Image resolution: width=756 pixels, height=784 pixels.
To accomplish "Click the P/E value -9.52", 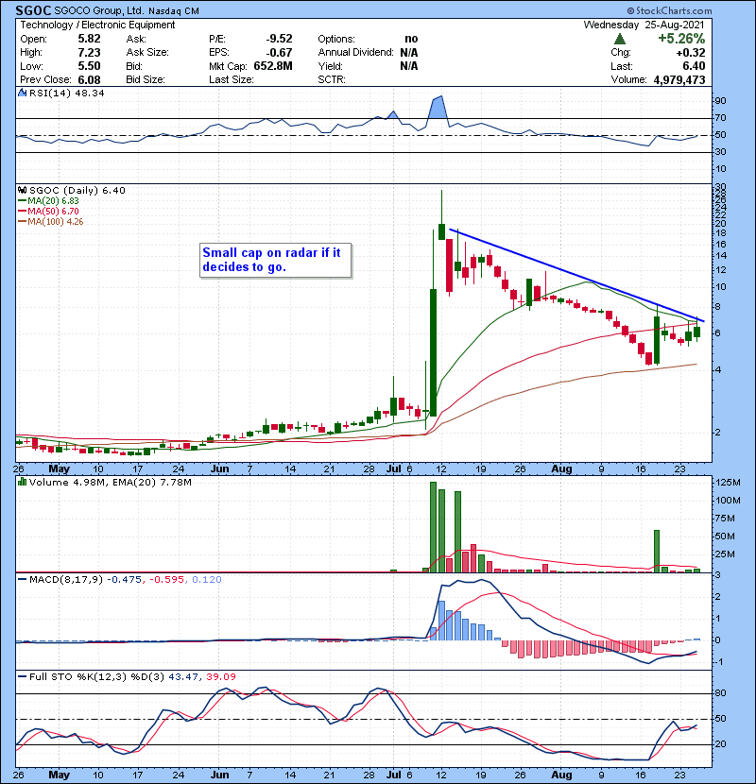I will pyautogui.click(x=279, y=39).
